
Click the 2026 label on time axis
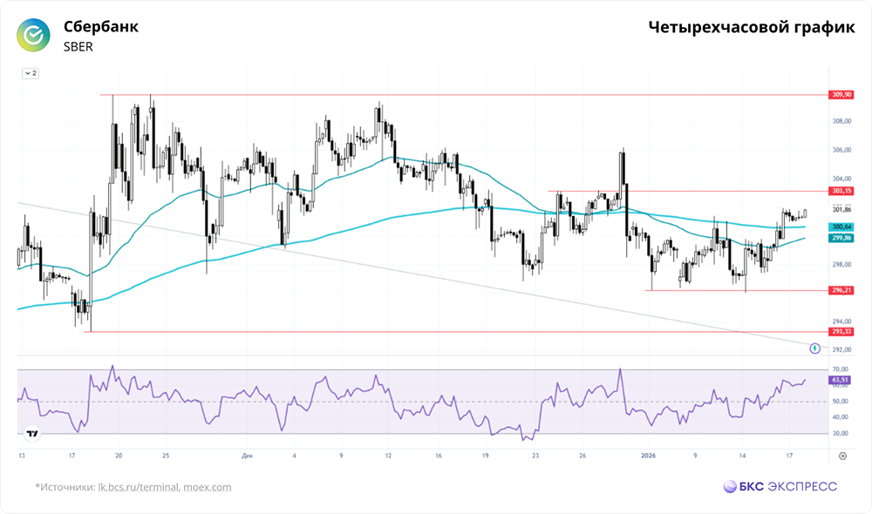pyautogui.click(x=648, y=456)
